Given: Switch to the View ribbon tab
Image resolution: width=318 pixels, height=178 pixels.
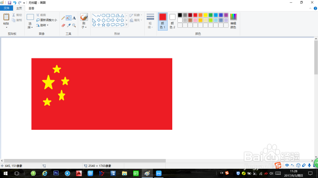Looking at the screenshot, I should pyautogui.click(x=31, y=8).
